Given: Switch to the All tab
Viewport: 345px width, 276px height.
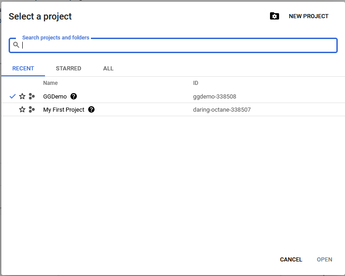Looking at the screenshot, I should 108,69.
